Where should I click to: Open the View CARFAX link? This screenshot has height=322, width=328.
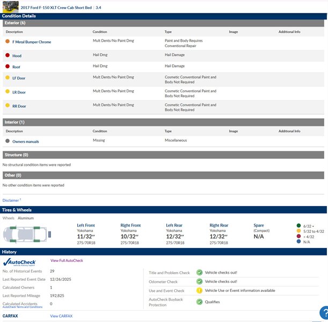61,316
